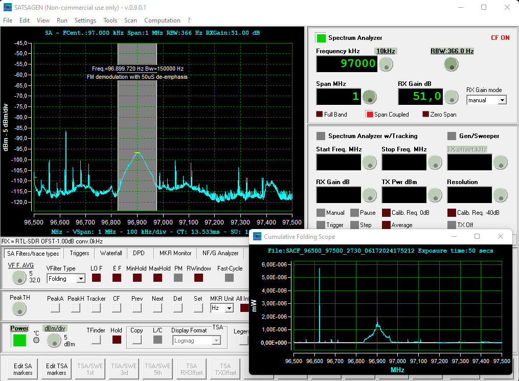Viewport: 519px width, 381px height.
Task: Open the Display Format Logmag dropdown
Action: [216, 340]
